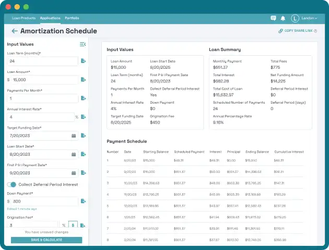Viewport: 329px width, 250px height.
Task: Click the link icon beside Copy Share Link
Action: [280, 31]
